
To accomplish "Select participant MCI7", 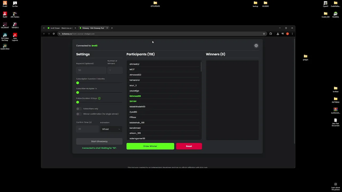I will coord(132,70).
